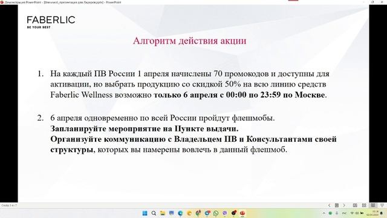This screenshot has width=387, height=218.
Task: Start Slide Show icon in status bar
Action: (382, 205)
